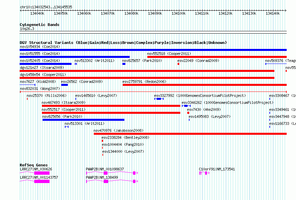
Task: Click the esv3349461 variant label
Action: (x=282, y=109)
